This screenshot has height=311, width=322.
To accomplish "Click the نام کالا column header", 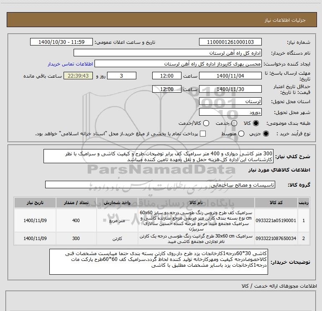I will coord(196,202).
